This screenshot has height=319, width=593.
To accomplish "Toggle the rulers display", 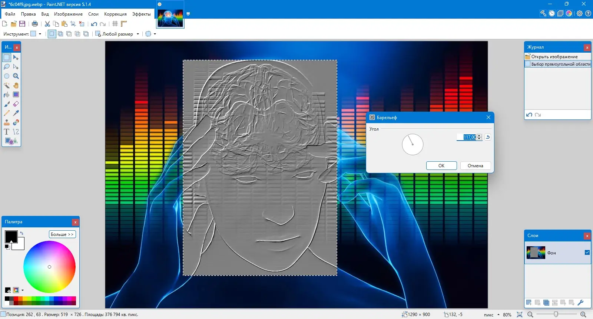I will click(x=124, y=24).
